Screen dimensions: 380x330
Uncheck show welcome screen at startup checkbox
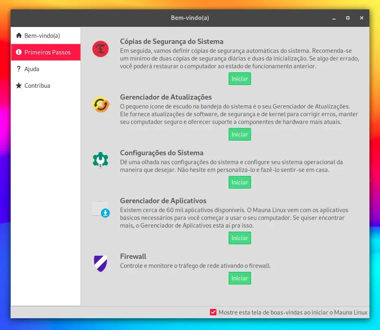[213, 312]
